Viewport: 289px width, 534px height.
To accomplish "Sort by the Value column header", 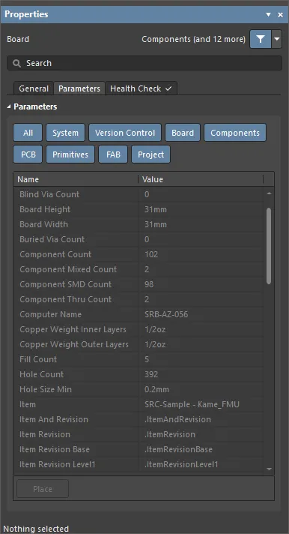I will pos(201,179).
